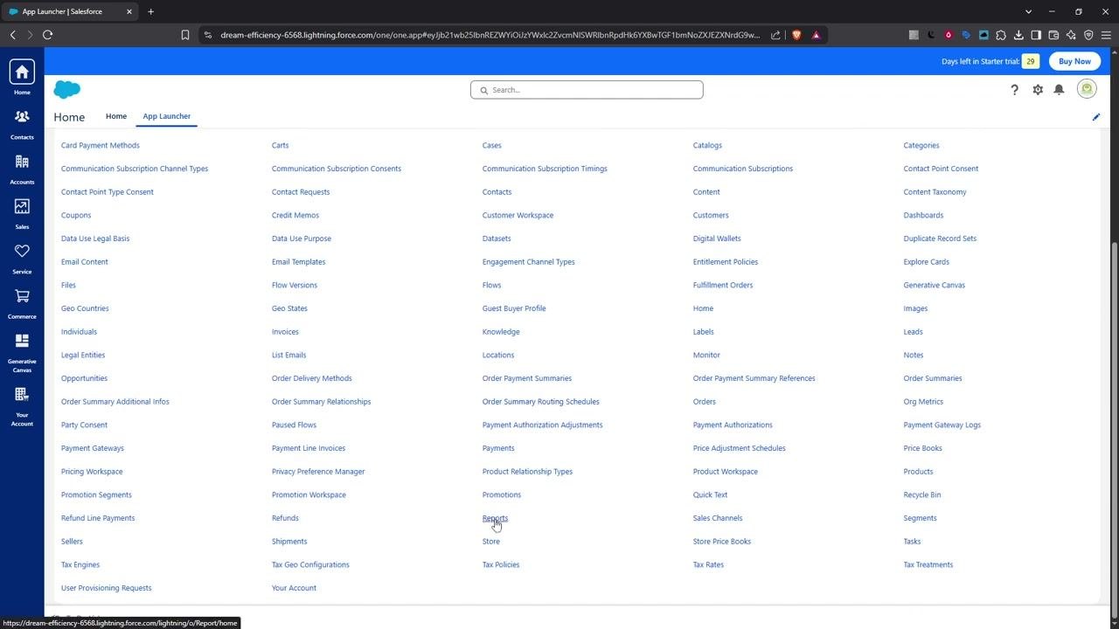1119x629 pixels.
Task: Click the Salesforce cloud logo
Action: point(67,89)
